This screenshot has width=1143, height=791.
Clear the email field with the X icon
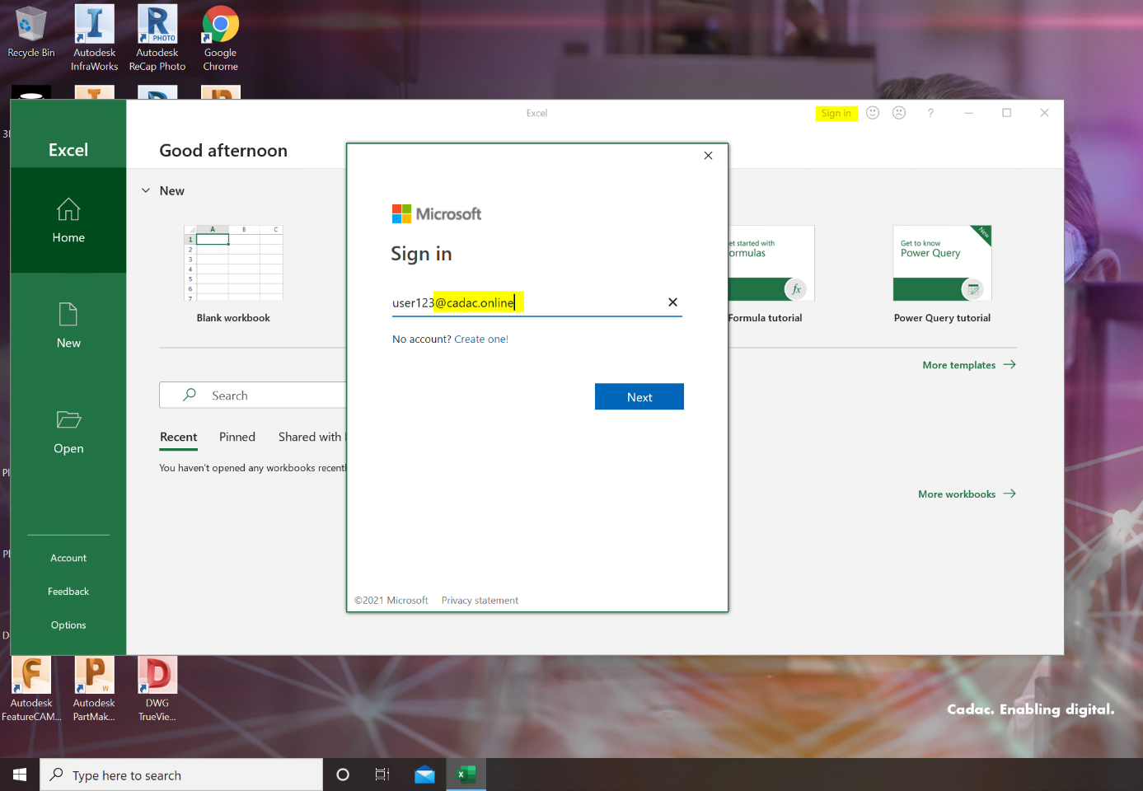pyautogui.click(x=672, y=302)
